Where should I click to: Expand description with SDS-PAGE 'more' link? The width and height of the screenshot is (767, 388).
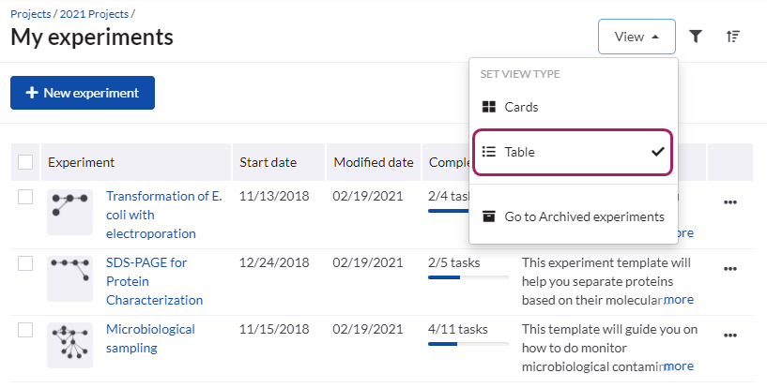coord(679,300)
